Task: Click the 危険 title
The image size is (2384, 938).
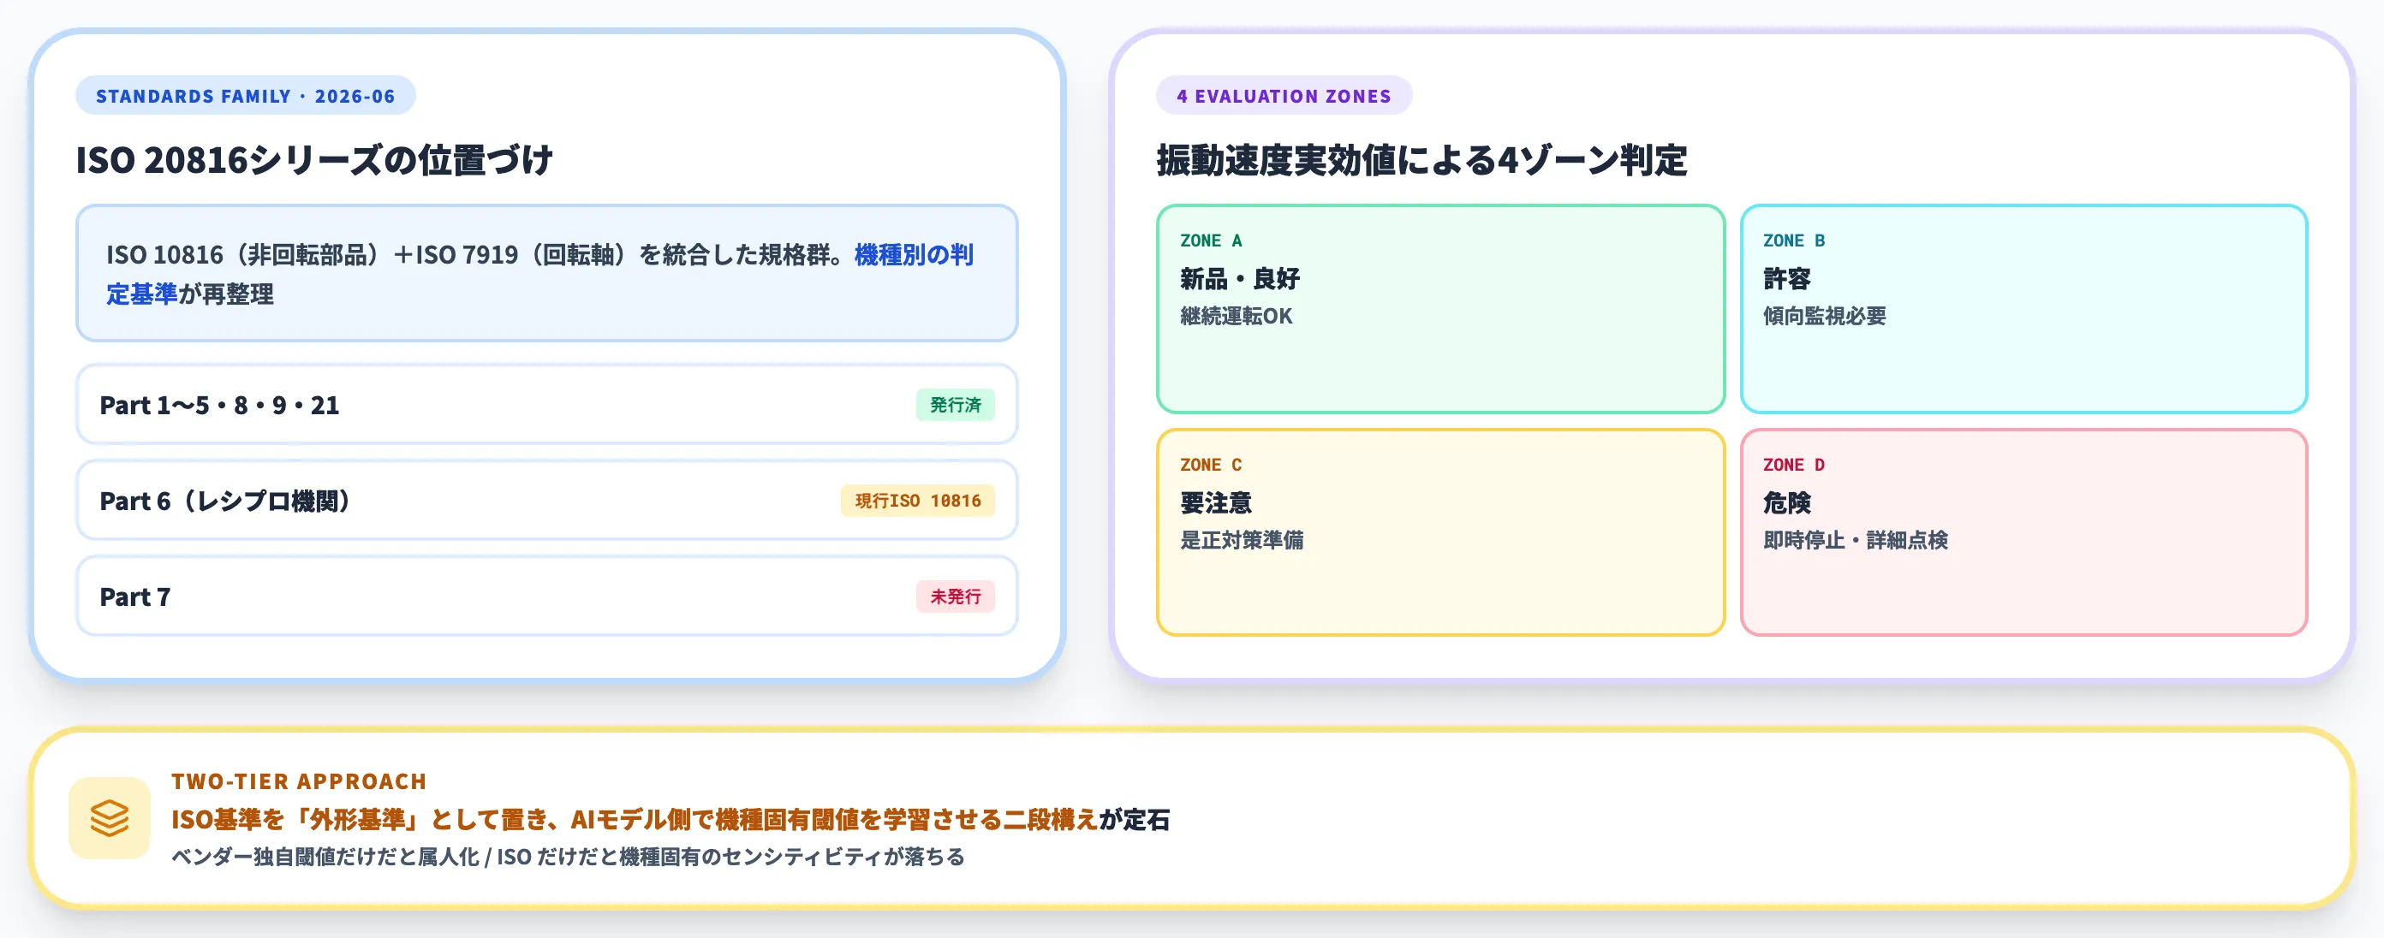Action: click(x=1786, y=503)
